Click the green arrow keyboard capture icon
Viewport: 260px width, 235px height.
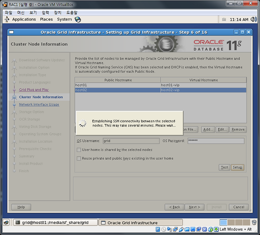(x=216, y=229)
